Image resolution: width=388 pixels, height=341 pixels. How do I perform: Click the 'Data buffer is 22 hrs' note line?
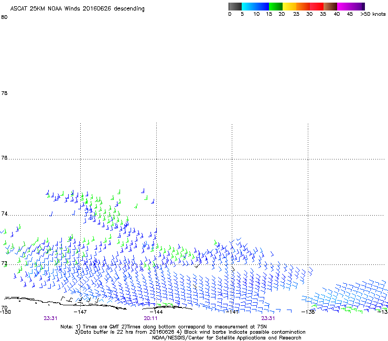pyautogui.click(x=190, y=332)
